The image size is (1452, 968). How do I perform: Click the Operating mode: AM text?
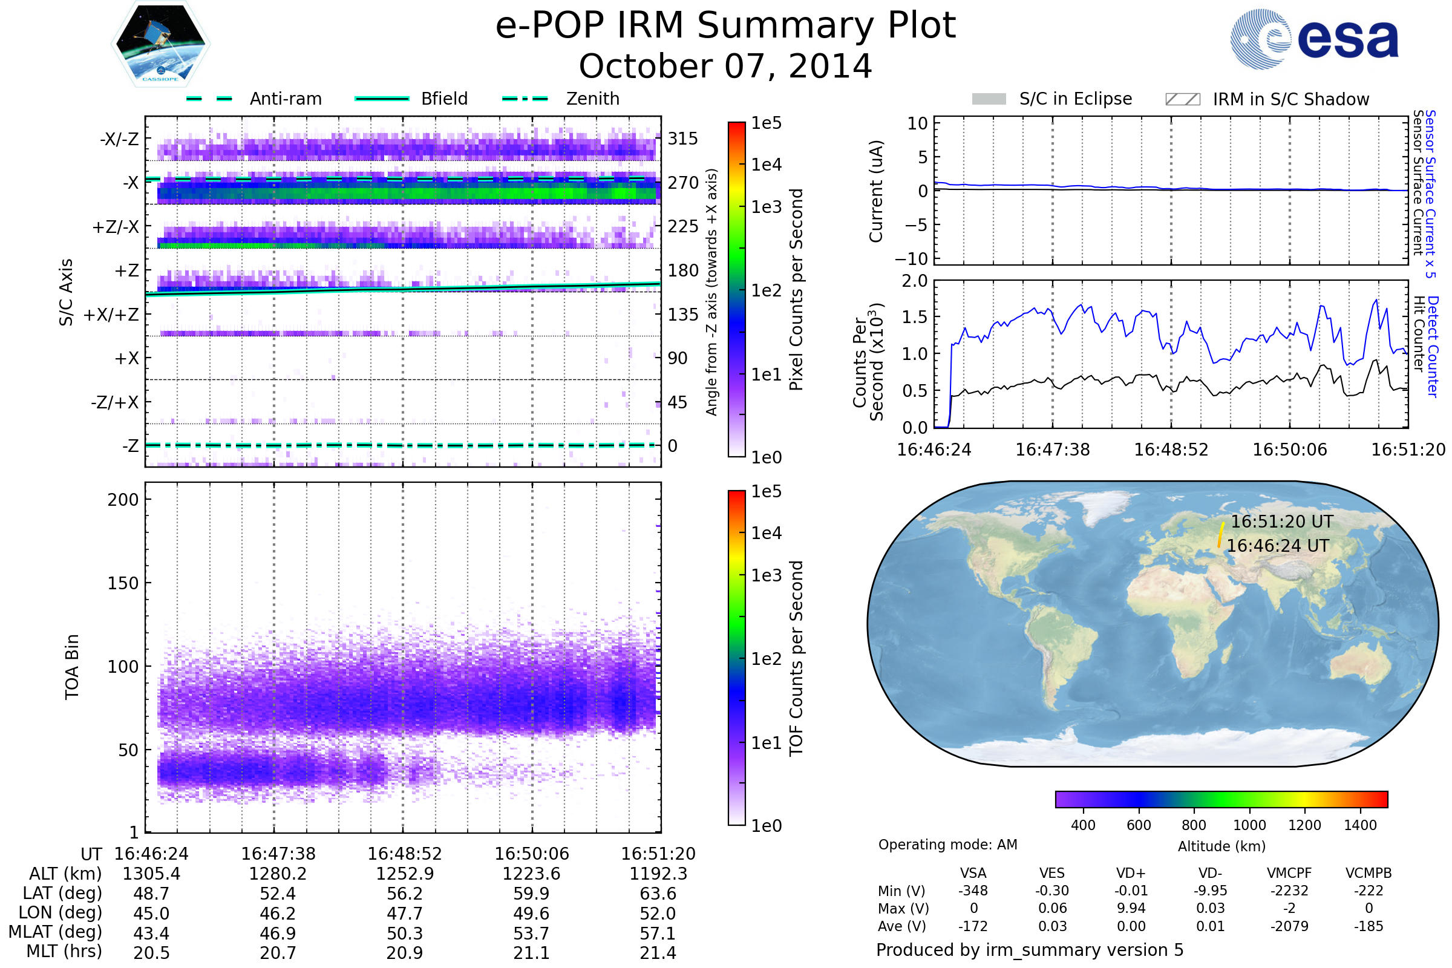coord(947,845)
